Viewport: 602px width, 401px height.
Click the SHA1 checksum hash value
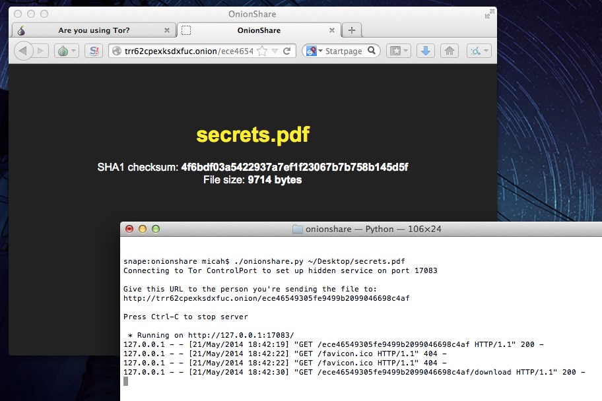tap(294, 168)
